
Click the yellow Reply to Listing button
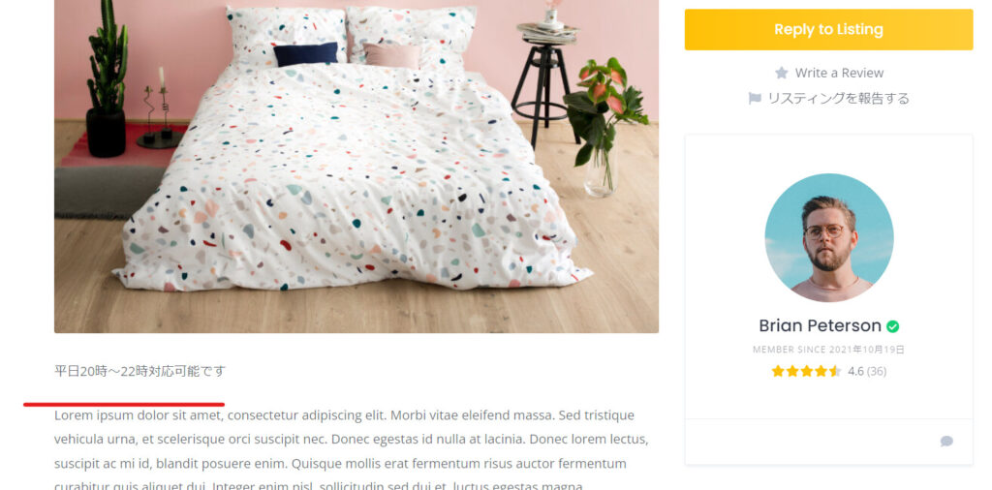[828, 30]
